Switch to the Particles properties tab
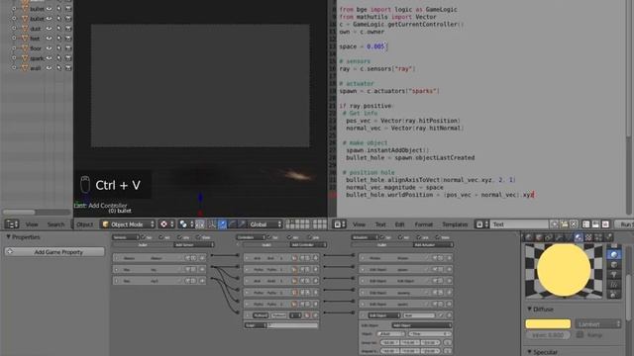The image size is (634, 356). pos(598,237)
